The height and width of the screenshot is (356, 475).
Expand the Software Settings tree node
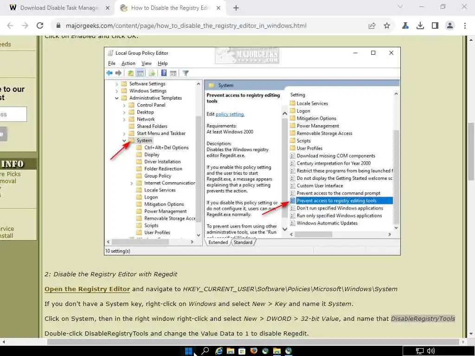point(116,84)
